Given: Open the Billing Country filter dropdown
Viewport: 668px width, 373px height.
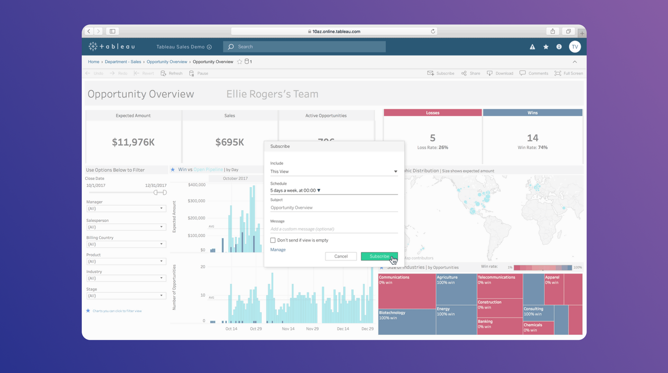Looking at the screenshot, I should pos(126,244).
